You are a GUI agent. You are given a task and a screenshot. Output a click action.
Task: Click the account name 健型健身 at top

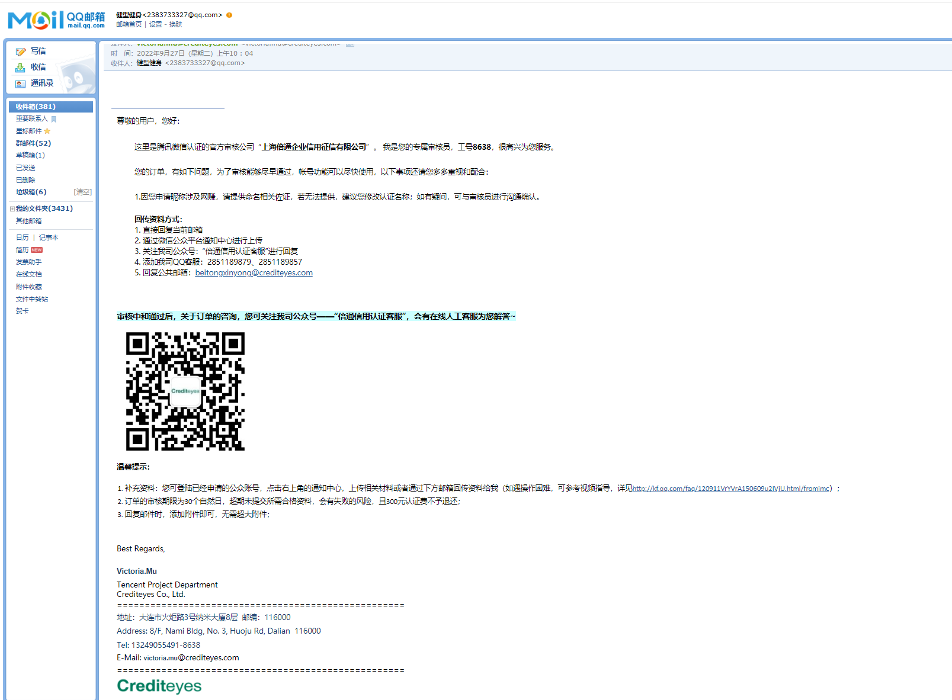pos(129,15)
